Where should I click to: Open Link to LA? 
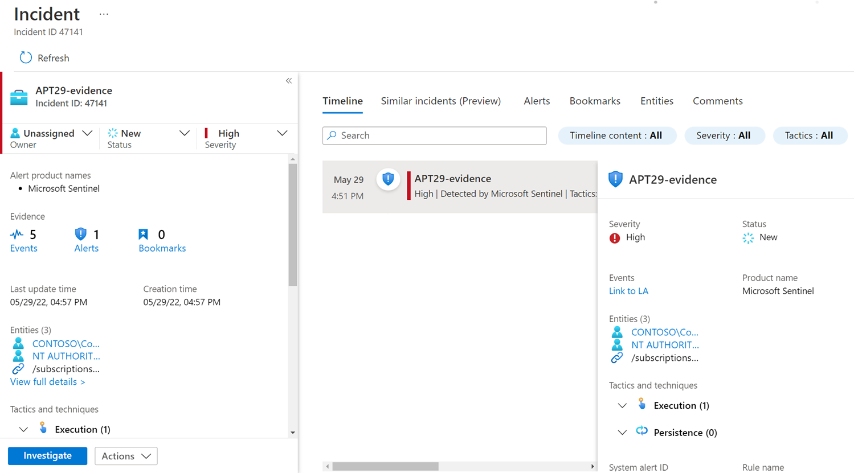(x=628, y=290)
